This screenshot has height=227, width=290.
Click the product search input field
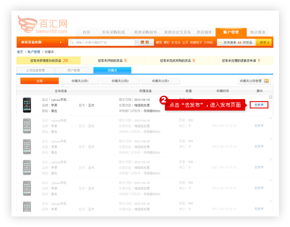[104, 42]
